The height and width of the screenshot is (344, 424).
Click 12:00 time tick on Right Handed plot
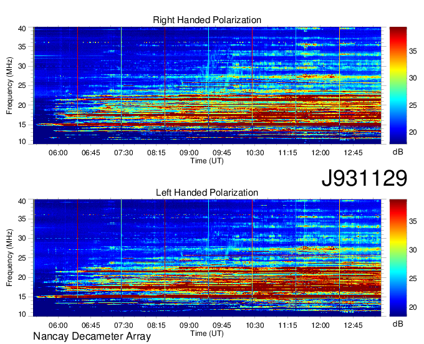(320, 153)
